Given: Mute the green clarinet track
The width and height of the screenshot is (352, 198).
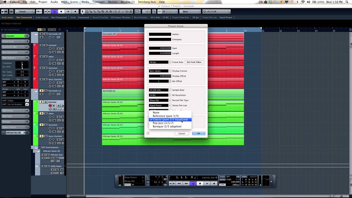Looking at the screenshot, I should click(x=42, y=102).
